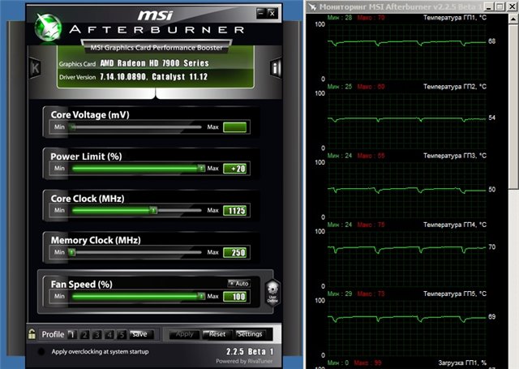The height and width of the screenshot is (369, 519).
Task: Click the Memory Clock 250 value field
Action: point(234,252)
